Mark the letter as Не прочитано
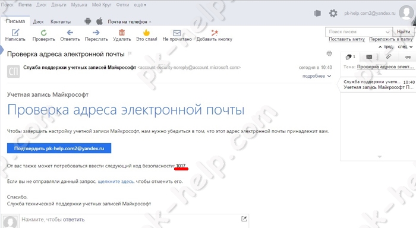This screenshot has width=416, height=228. pyautogui.click(x=177, y=35)
